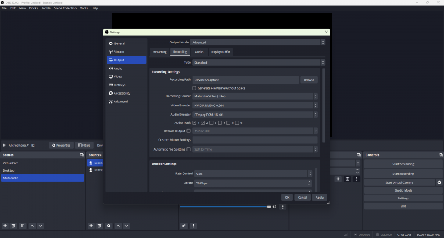Open the recording Type dropdown
The width and height of the screenshot is (444, 238).
click(x=258, y=63)
